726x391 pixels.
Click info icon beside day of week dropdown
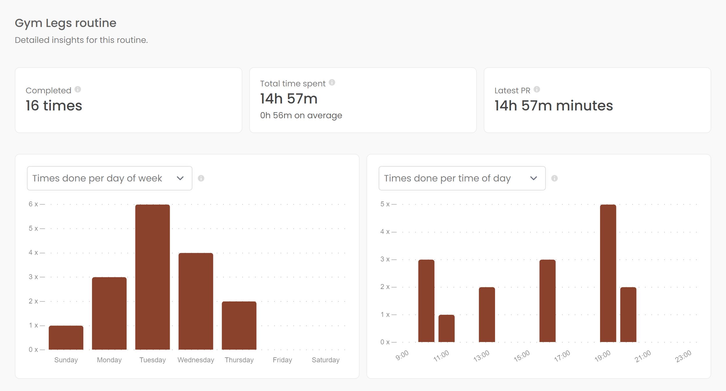click(201, 178)
